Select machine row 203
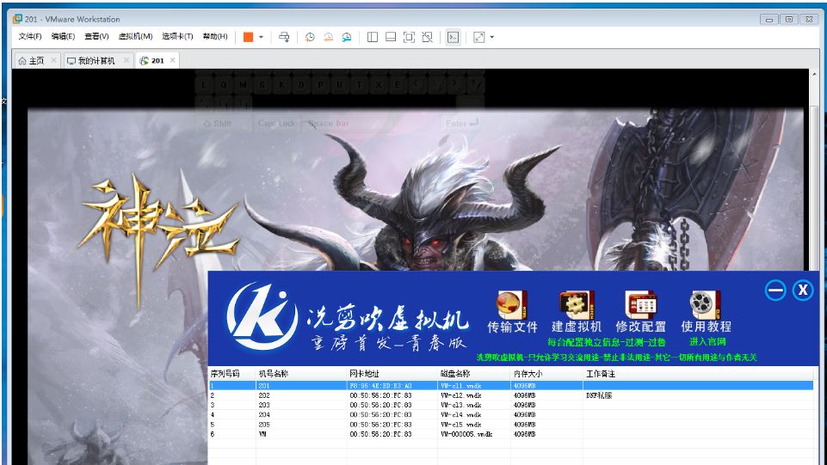The width and height of the screenshot is (827, 465). (510, 405)
